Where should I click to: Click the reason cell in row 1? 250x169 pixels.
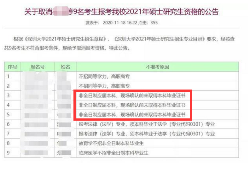[157, 76]
